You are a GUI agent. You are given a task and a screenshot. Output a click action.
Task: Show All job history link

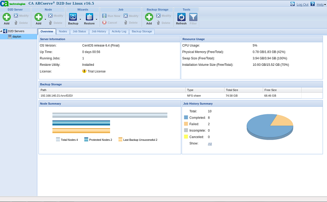(210, 144)
